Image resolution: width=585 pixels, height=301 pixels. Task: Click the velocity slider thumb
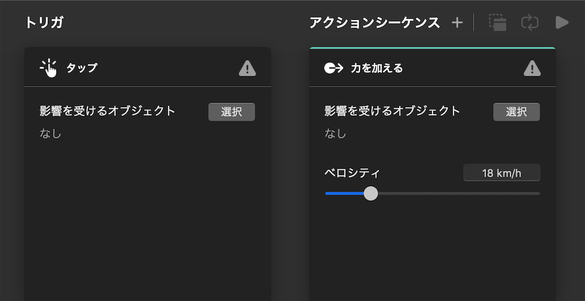coord(370,193)
